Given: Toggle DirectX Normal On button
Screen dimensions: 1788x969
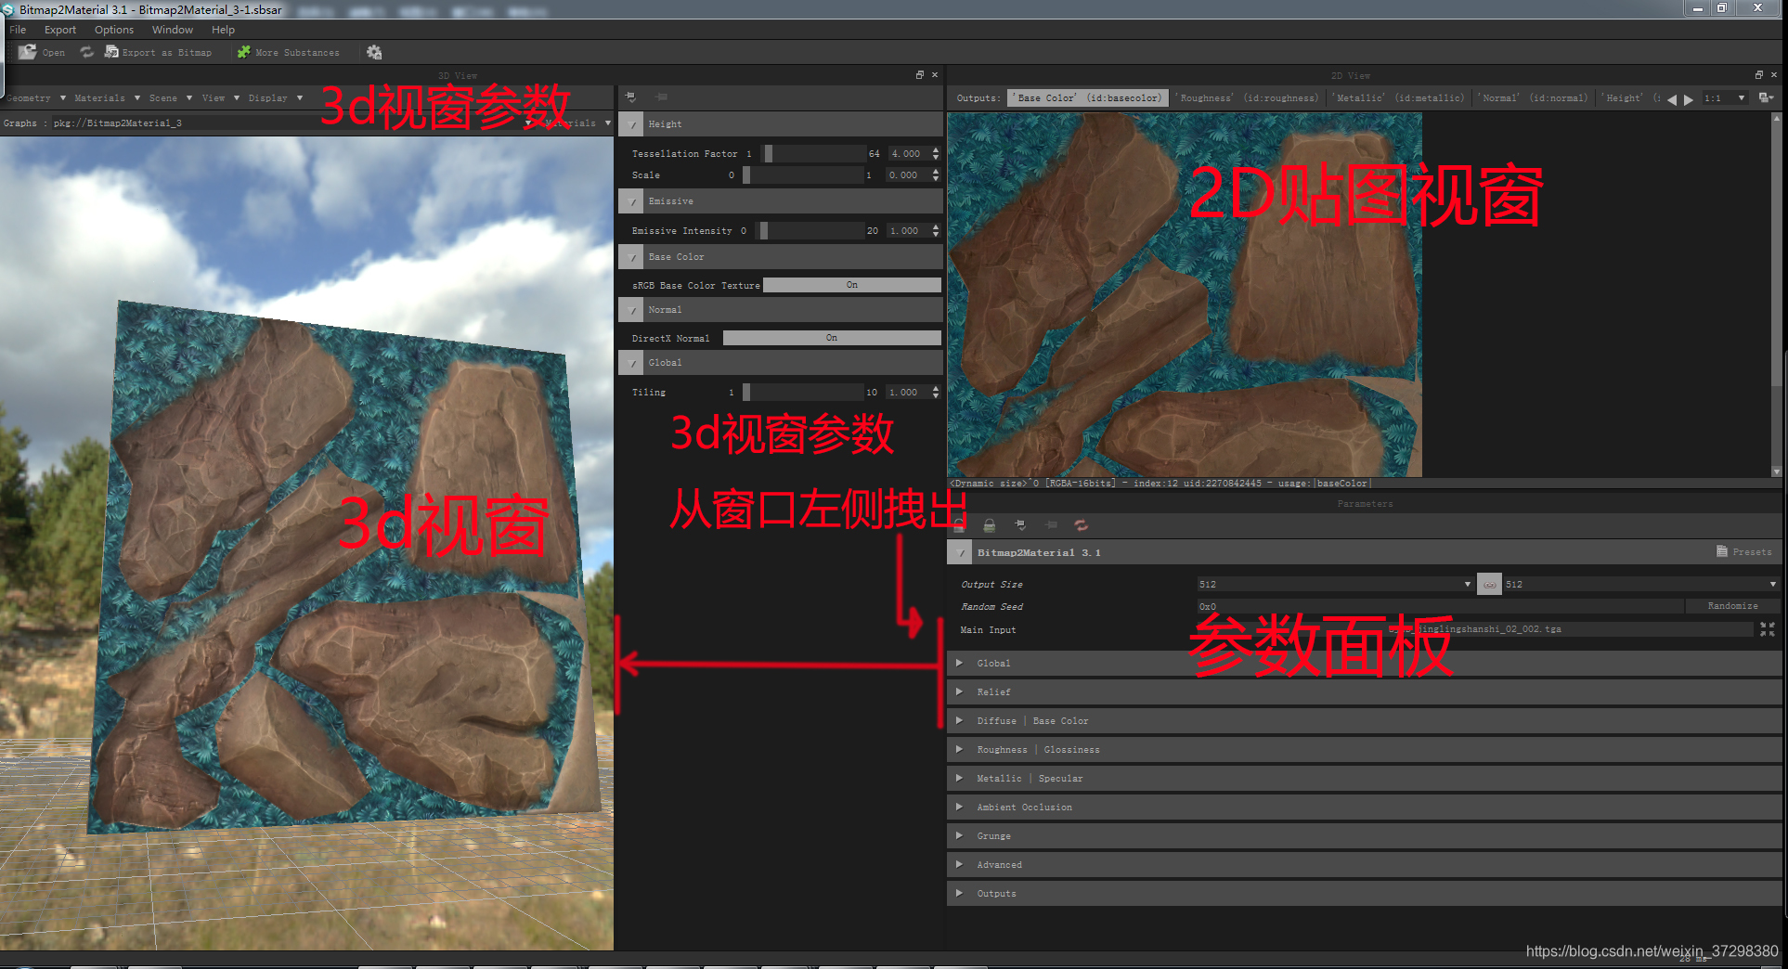Looking at the screenshot, I should (x=831, y=338).
